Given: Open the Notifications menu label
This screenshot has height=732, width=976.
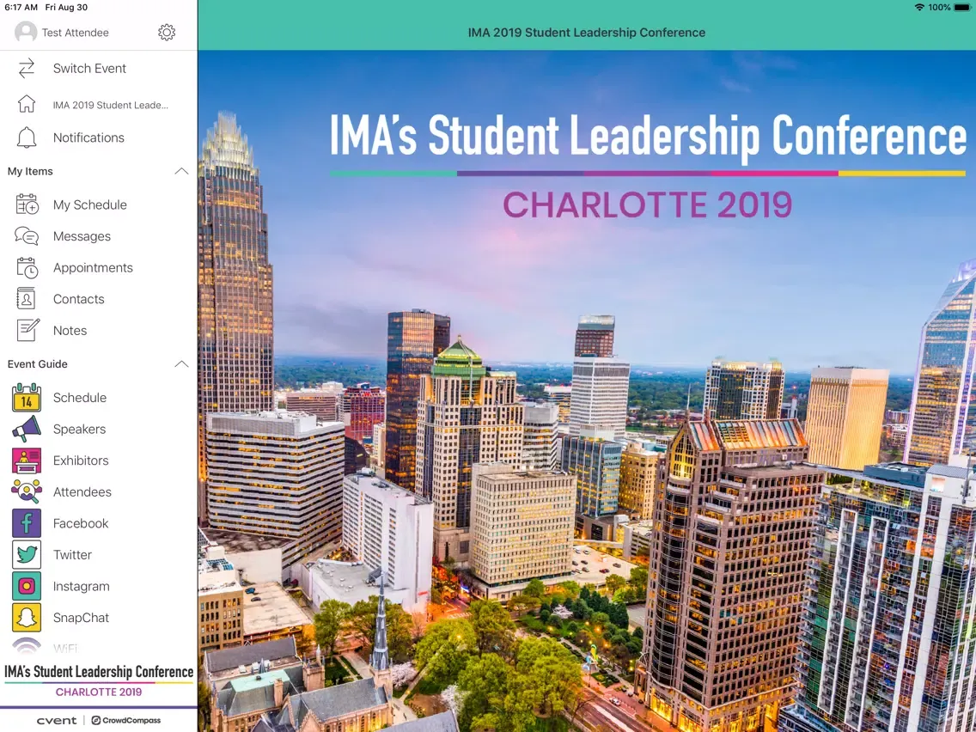Looking at the screenshot, I should (x=88, y=137).
